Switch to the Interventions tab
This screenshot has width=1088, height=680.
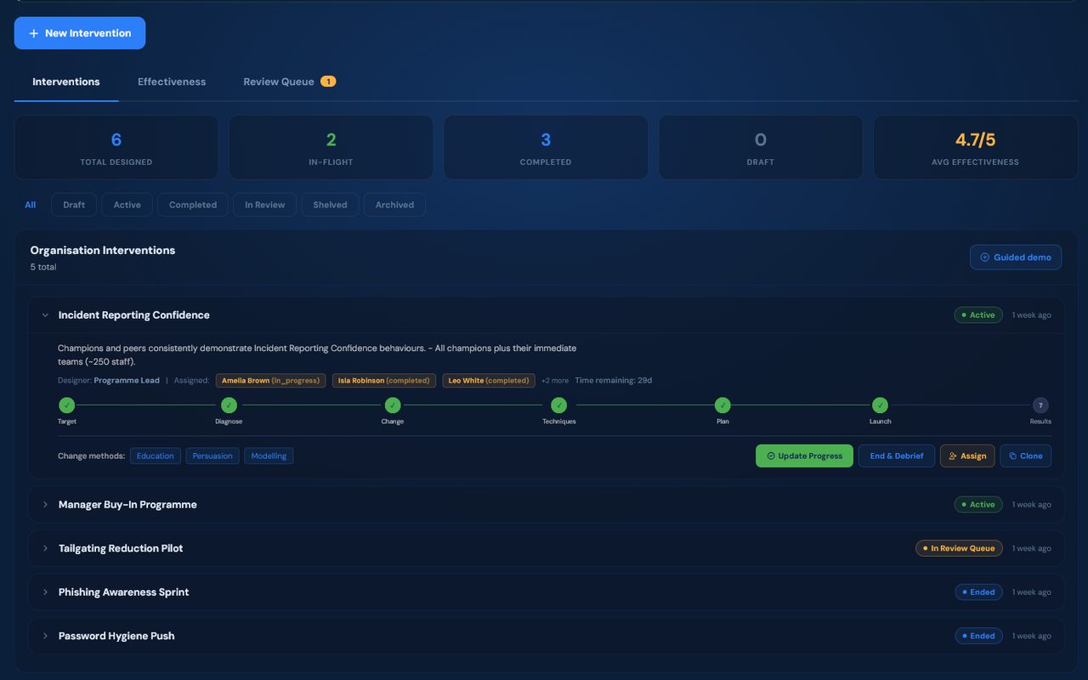(66, 82)
